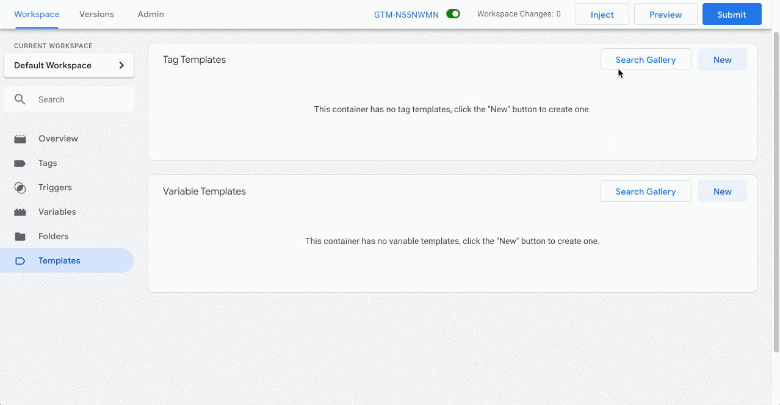Click the Triggers icon

pyautogui.click(x=20, y=187)
